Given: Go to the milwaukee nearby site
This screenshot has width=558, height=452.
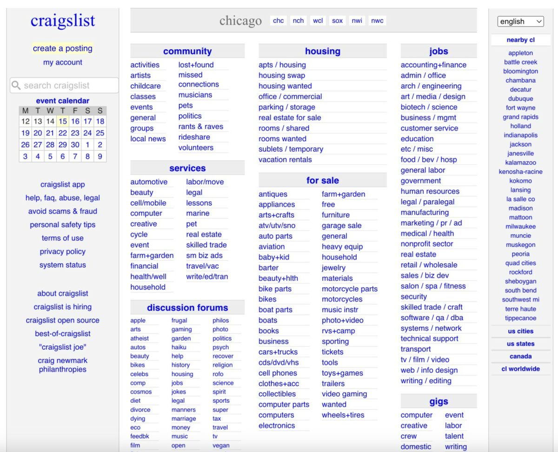Looking at the screenshot, I should click(520, 227).
